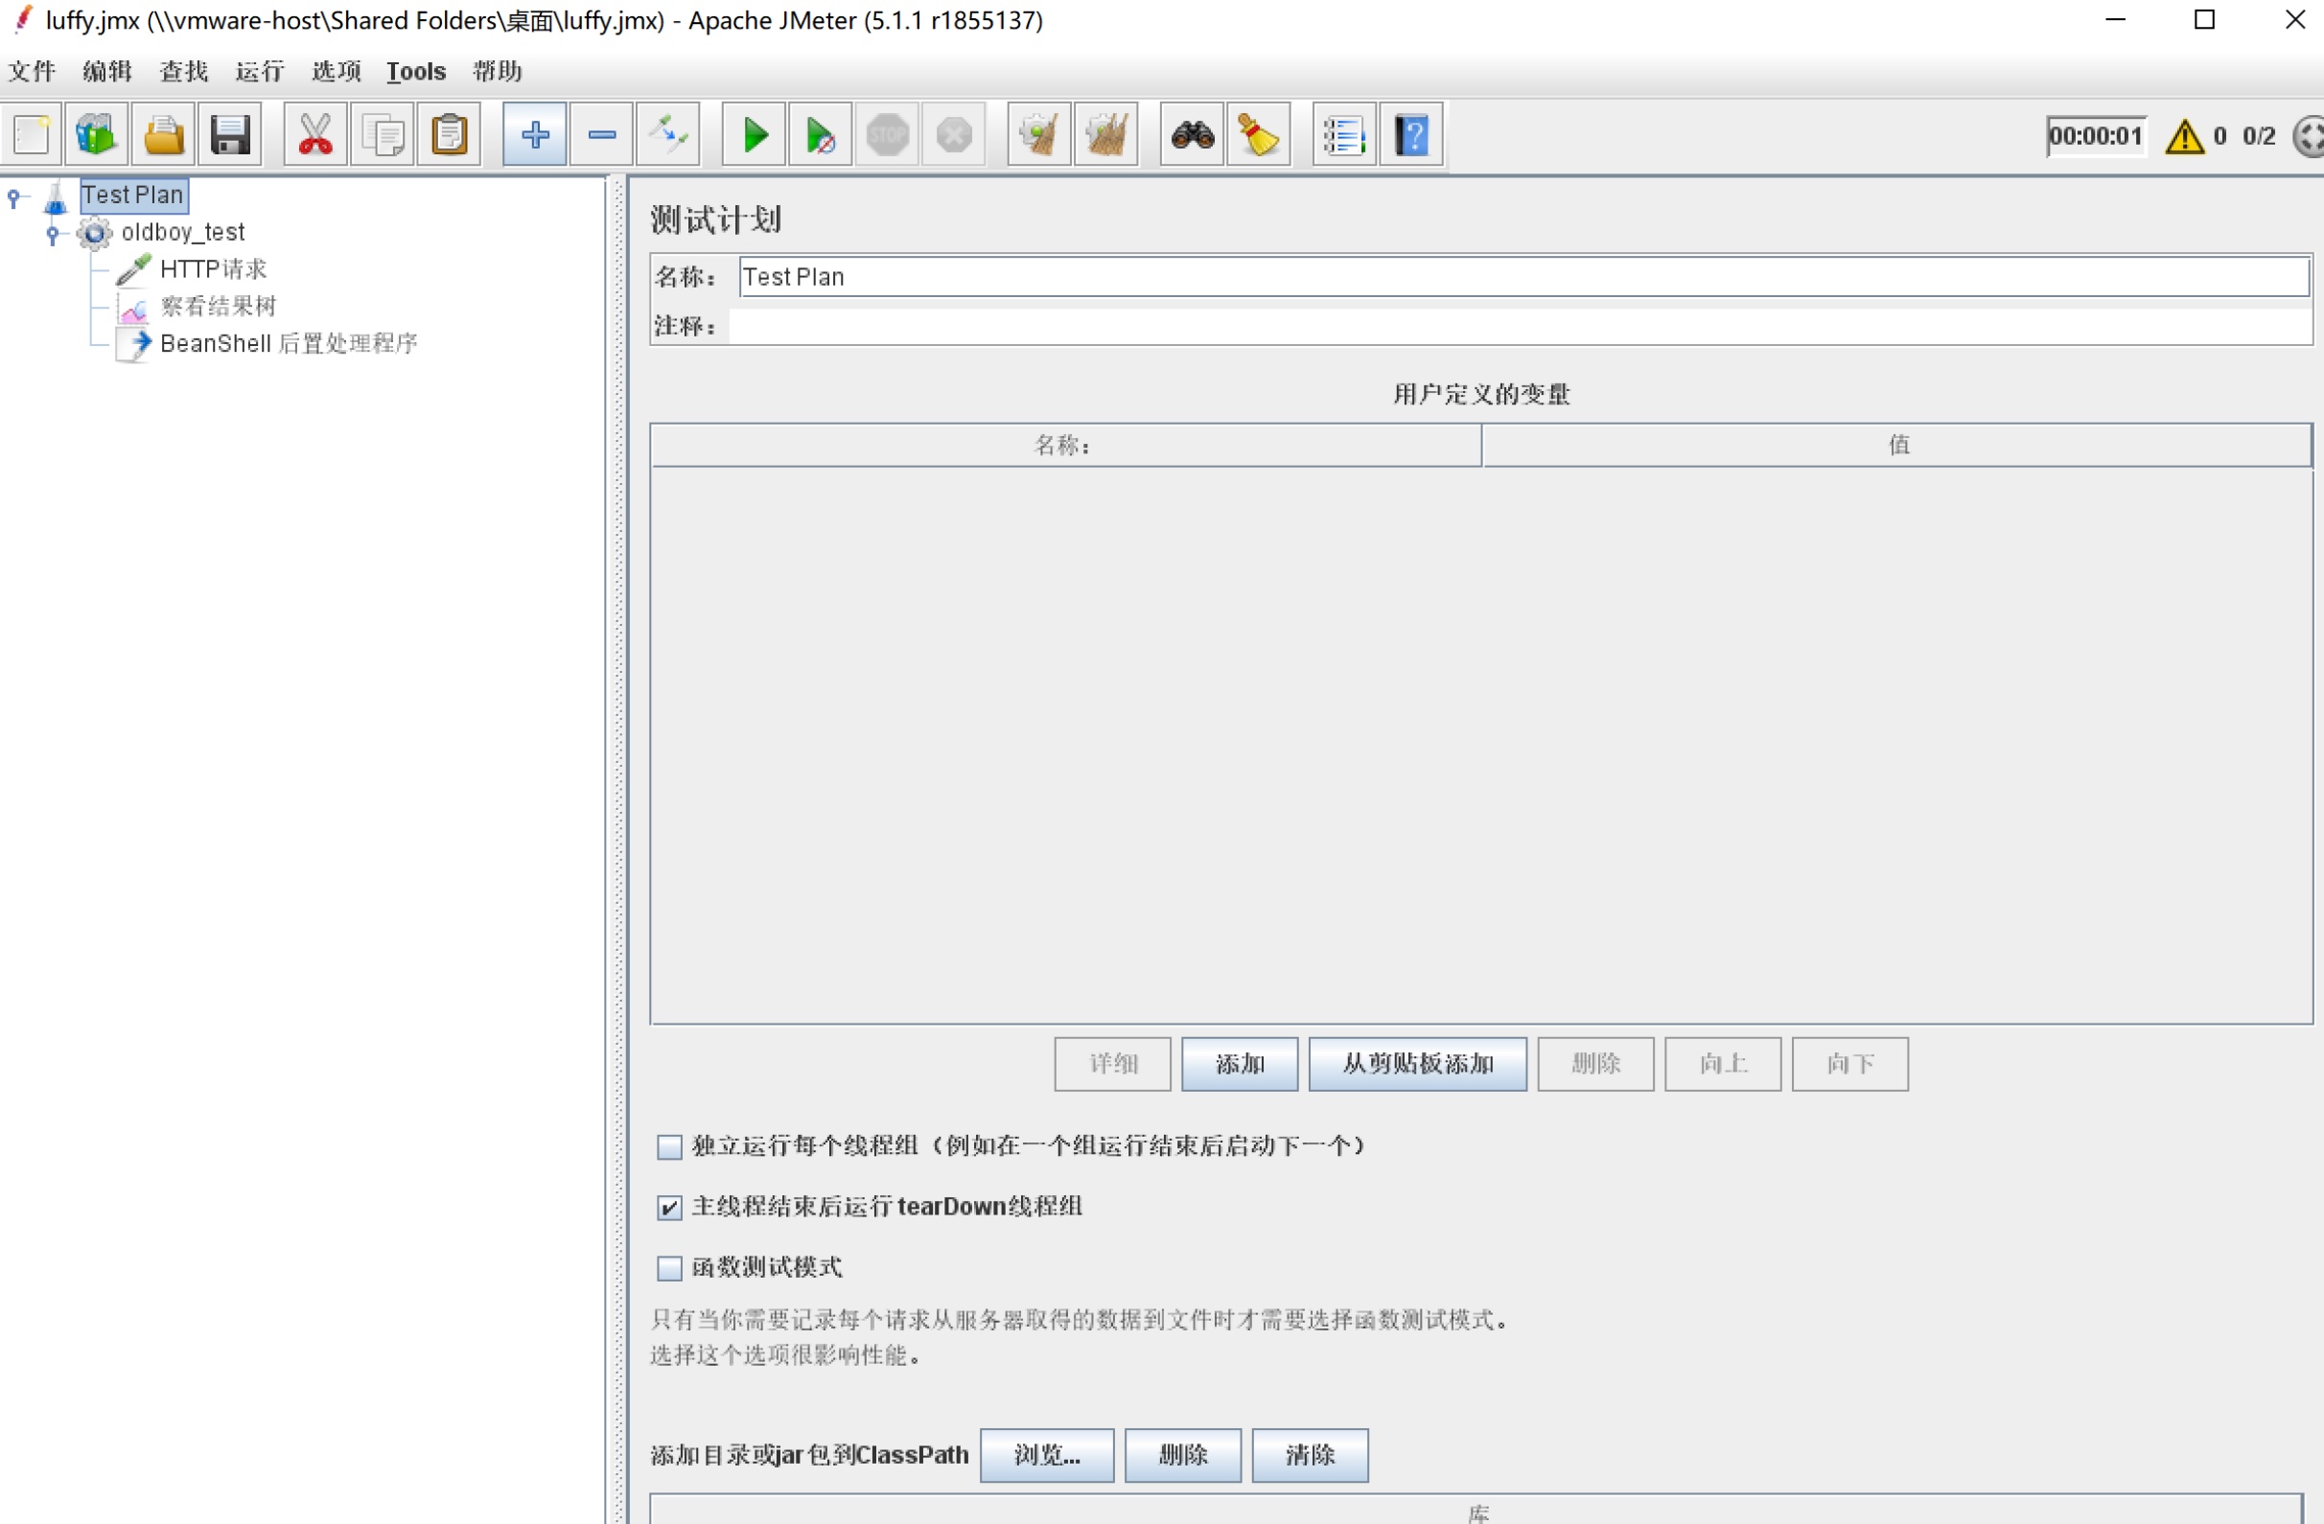Open the Tools menu
The height and width of the screenshot is (1524, 2324).
click(x=416, y=71)
